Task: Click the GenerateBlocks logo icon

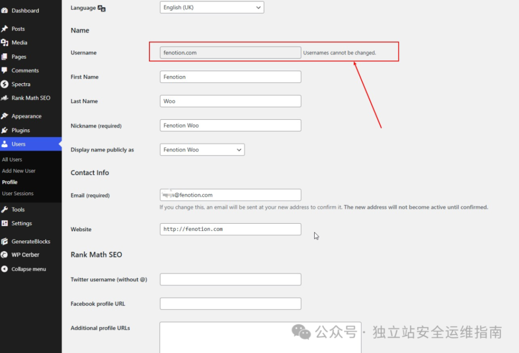Action: [x=5, y=241]
